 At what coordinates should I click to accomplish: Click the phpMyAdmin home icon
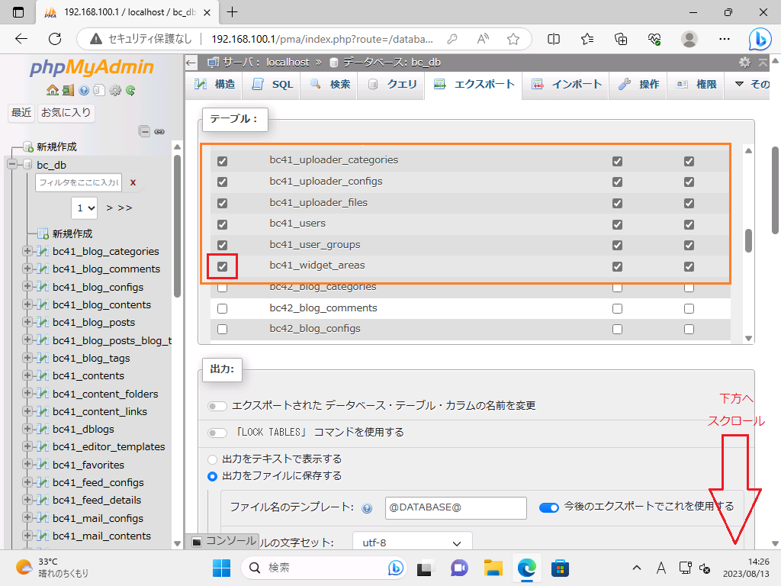click(x=52, y=90)
